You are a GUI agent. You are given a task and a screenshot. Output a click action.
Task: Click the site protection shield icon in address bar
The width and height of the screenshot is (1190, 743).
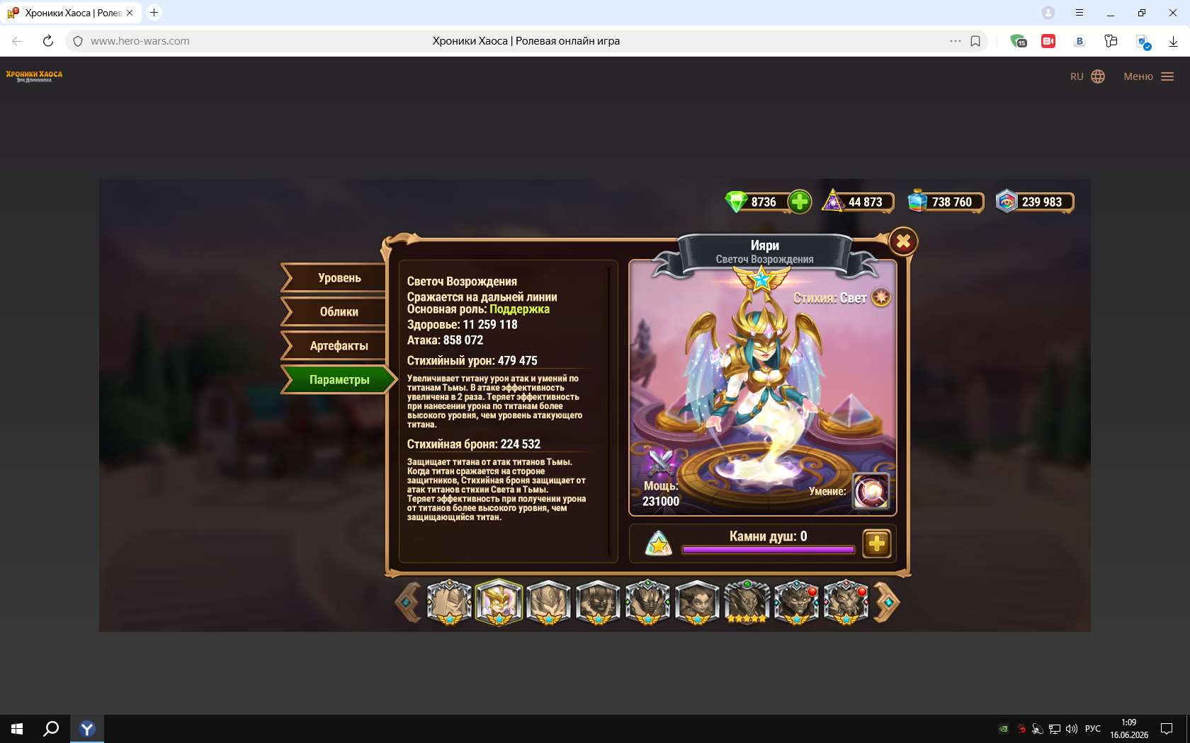78,41
